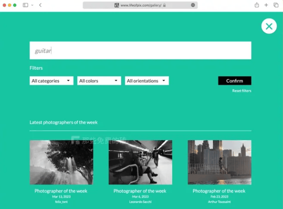Show the tab overview icon
This screenshot has height=209, width=283.
point(276,5)
